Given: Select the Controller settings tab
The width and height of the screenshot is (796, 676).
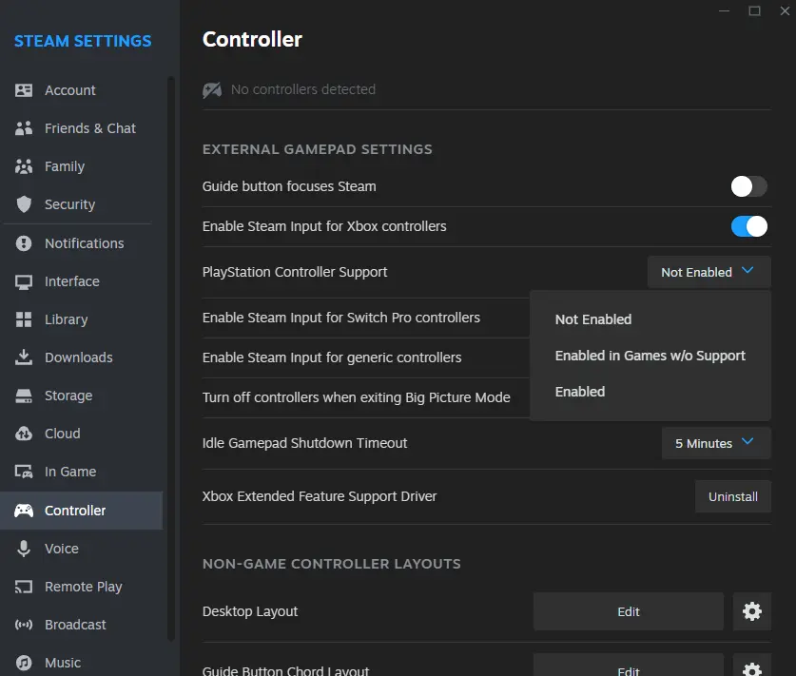Looking at the screenshot, I should tap(81, 511).
